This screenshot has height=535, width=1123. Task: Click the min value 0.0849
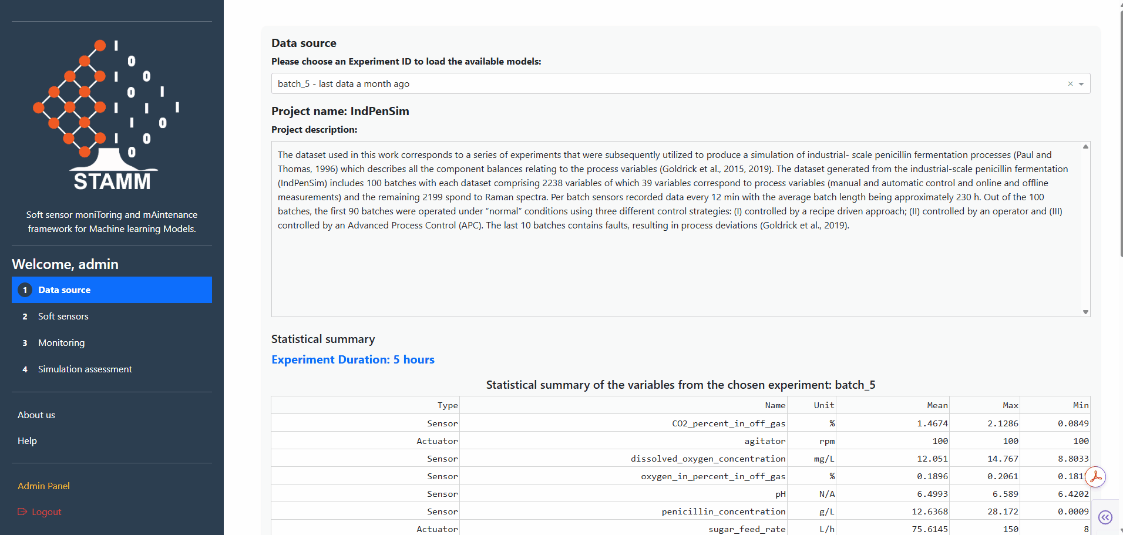[1073, 423]
